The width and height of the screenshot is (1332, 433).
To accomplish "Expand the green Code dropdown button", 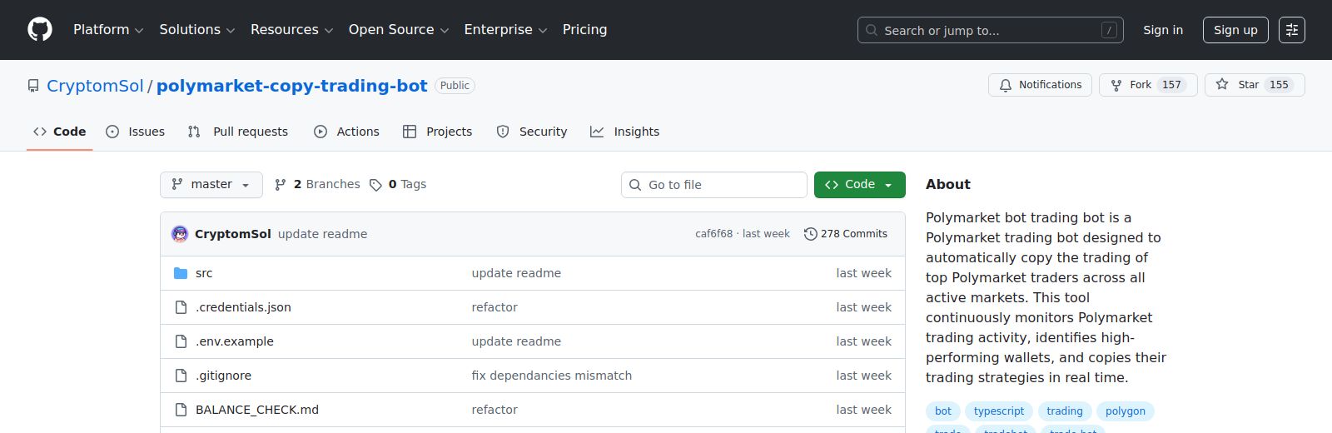I will point(859,185).
